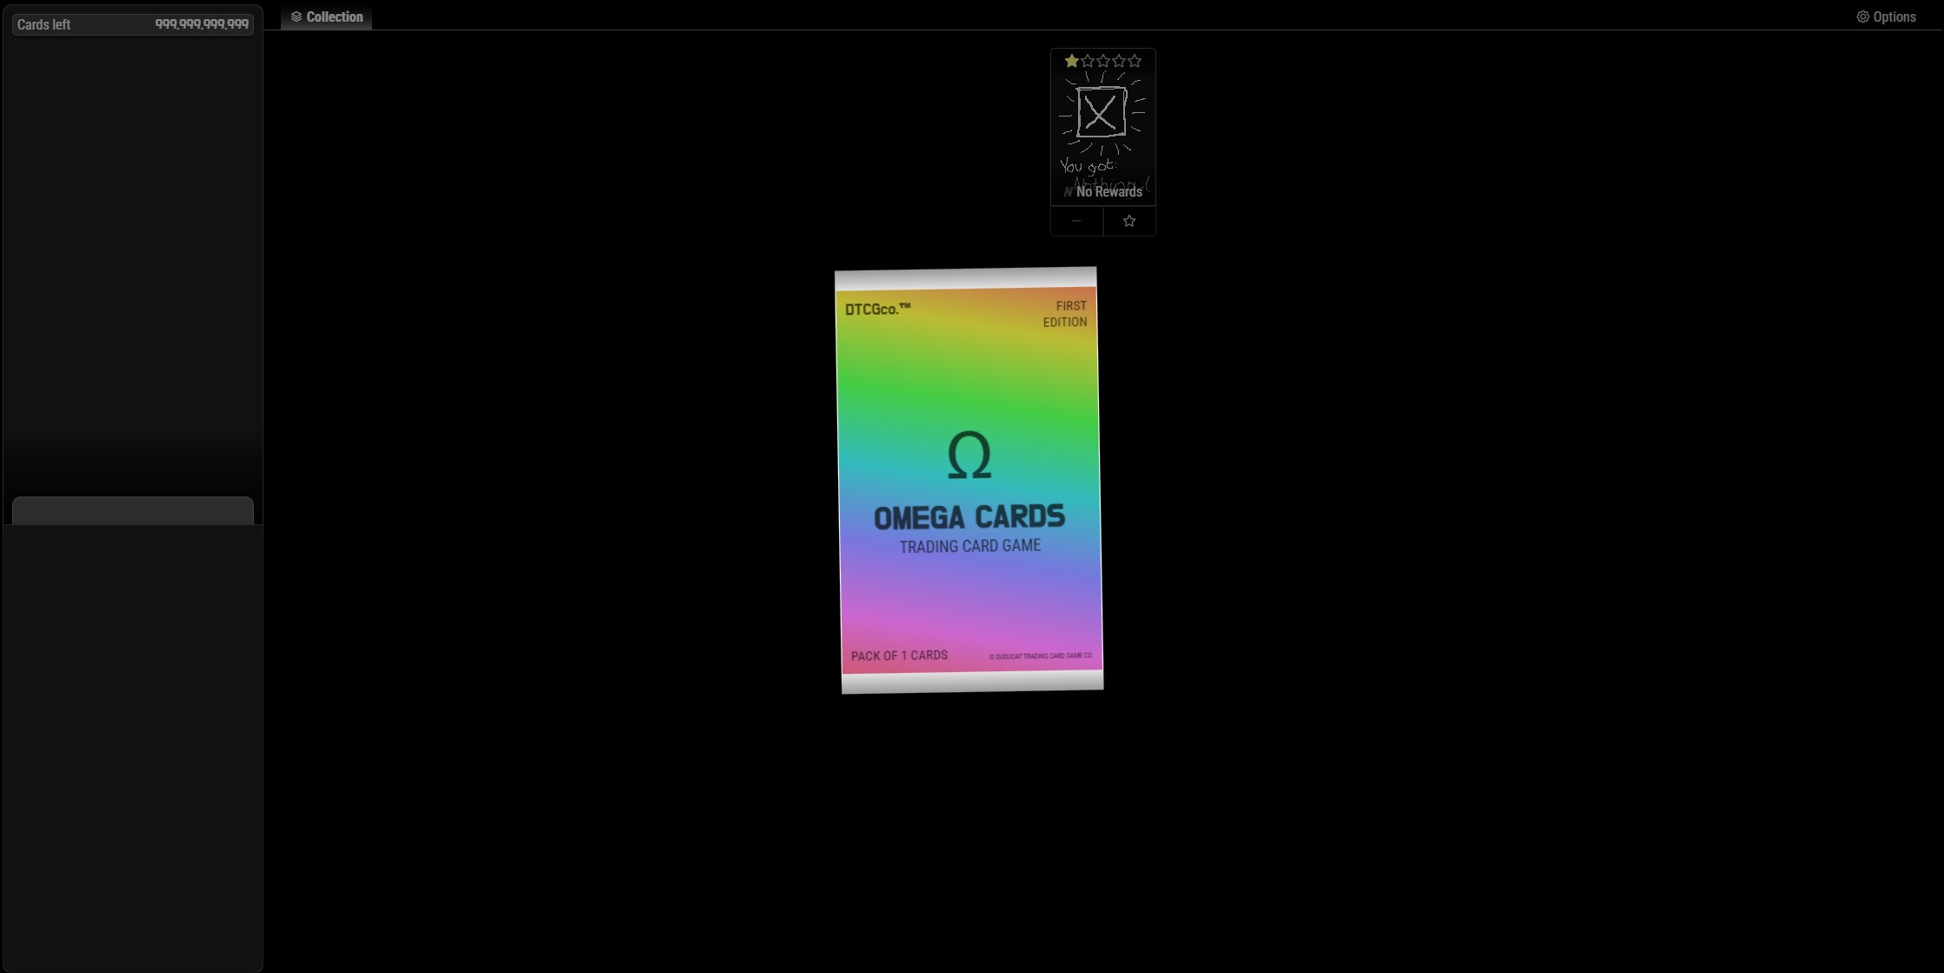Viewport: 1944px width, 973px height.
Task: Click the 999,999,999,999 cards value
Action: 202,24
